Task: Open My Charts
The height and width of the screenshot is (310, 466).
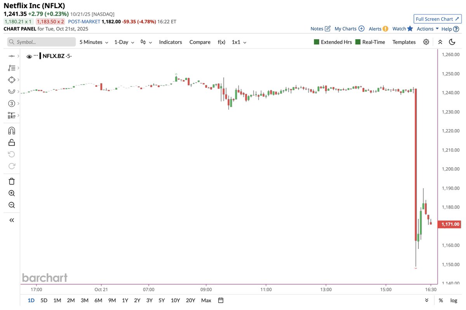Action: (x=349, y=29)
